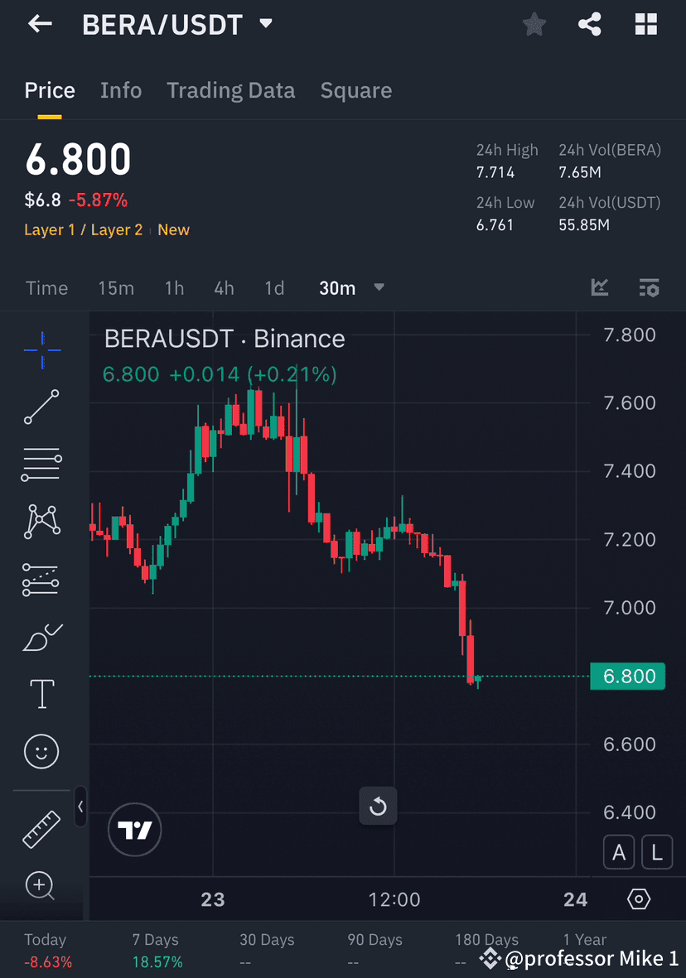Select the text annotation tool

tap(41, 694)
